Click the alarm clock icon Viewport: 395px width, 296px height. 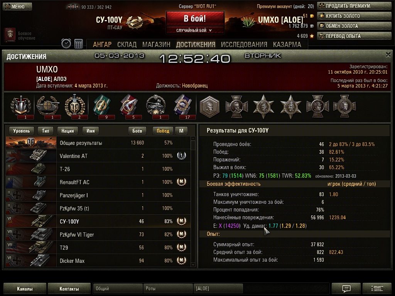pos(66,44)
